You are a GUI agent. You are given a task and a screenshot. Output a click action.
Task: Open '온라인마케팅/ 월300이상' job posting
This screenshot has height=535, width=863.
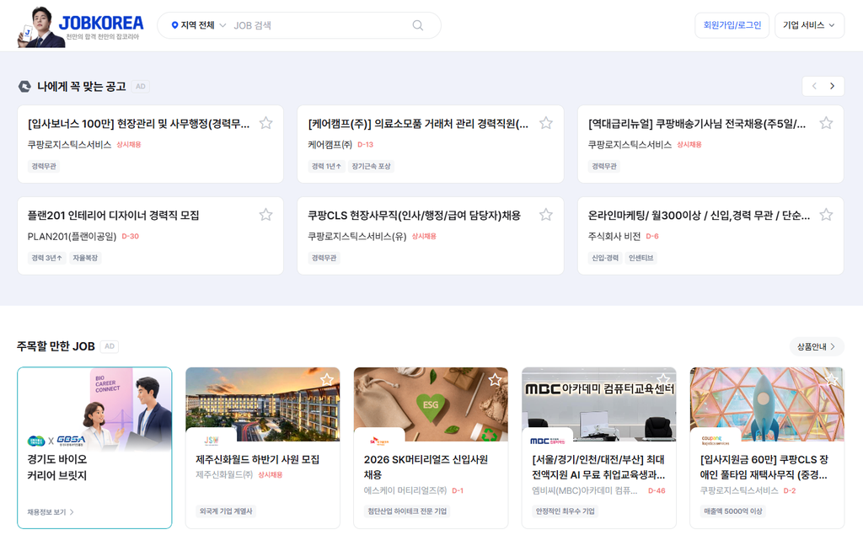click(699, 215)
